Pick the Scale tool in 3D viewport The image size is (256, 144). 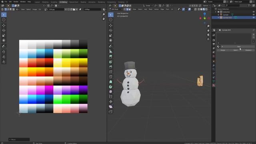pyautogui.click(x=111, y=36)
